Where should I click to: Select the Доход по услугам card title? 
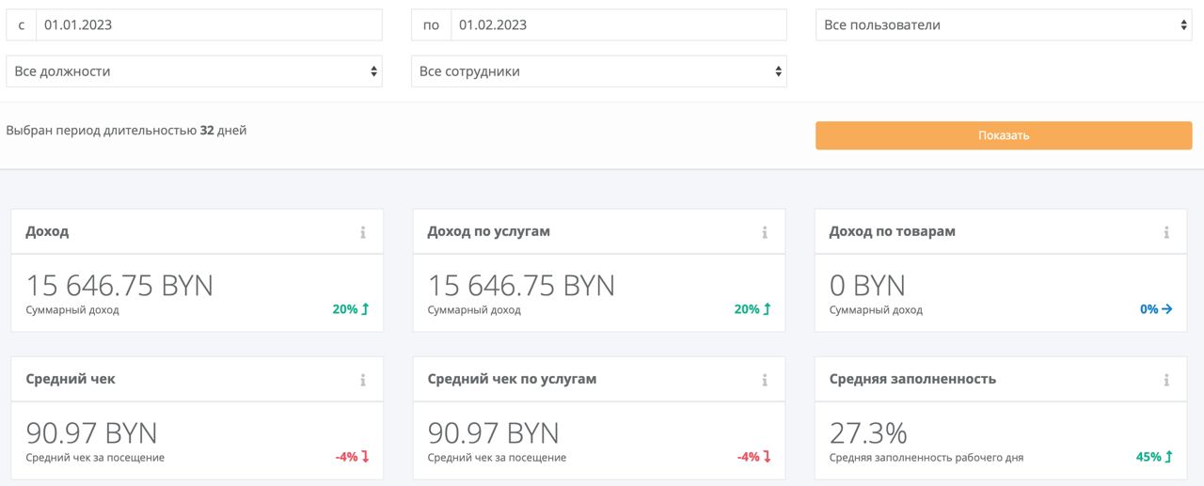488,231
